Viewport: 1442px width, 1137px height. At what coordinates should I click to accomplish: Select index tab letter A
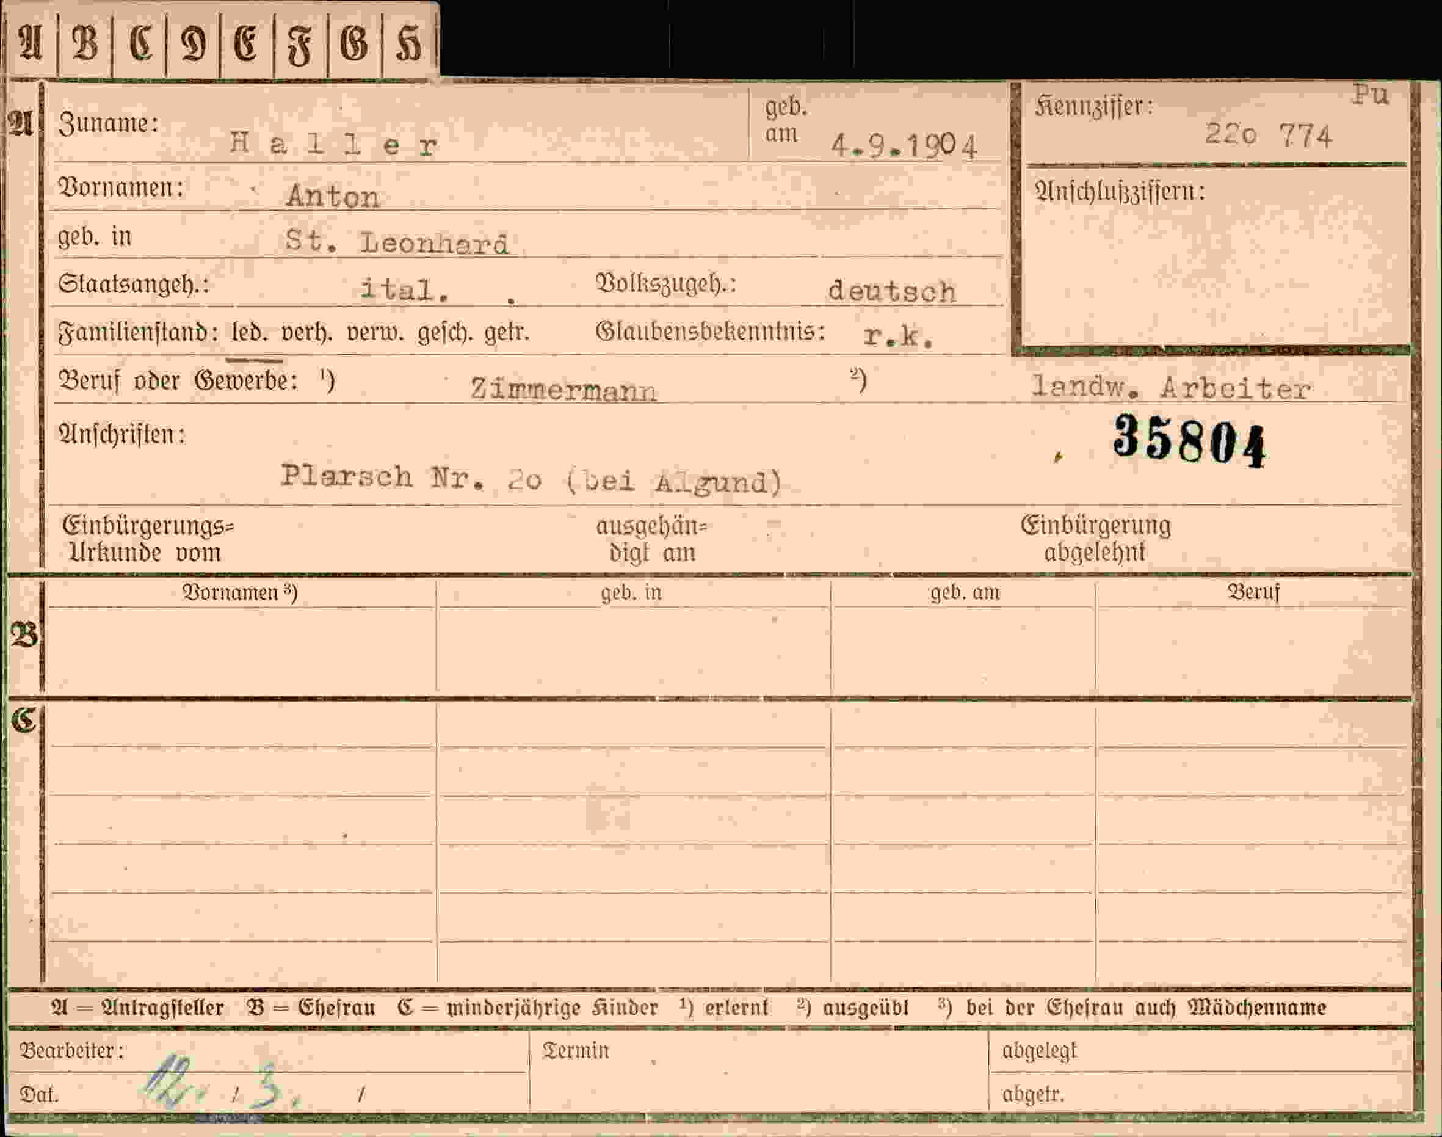pos(31,43)
